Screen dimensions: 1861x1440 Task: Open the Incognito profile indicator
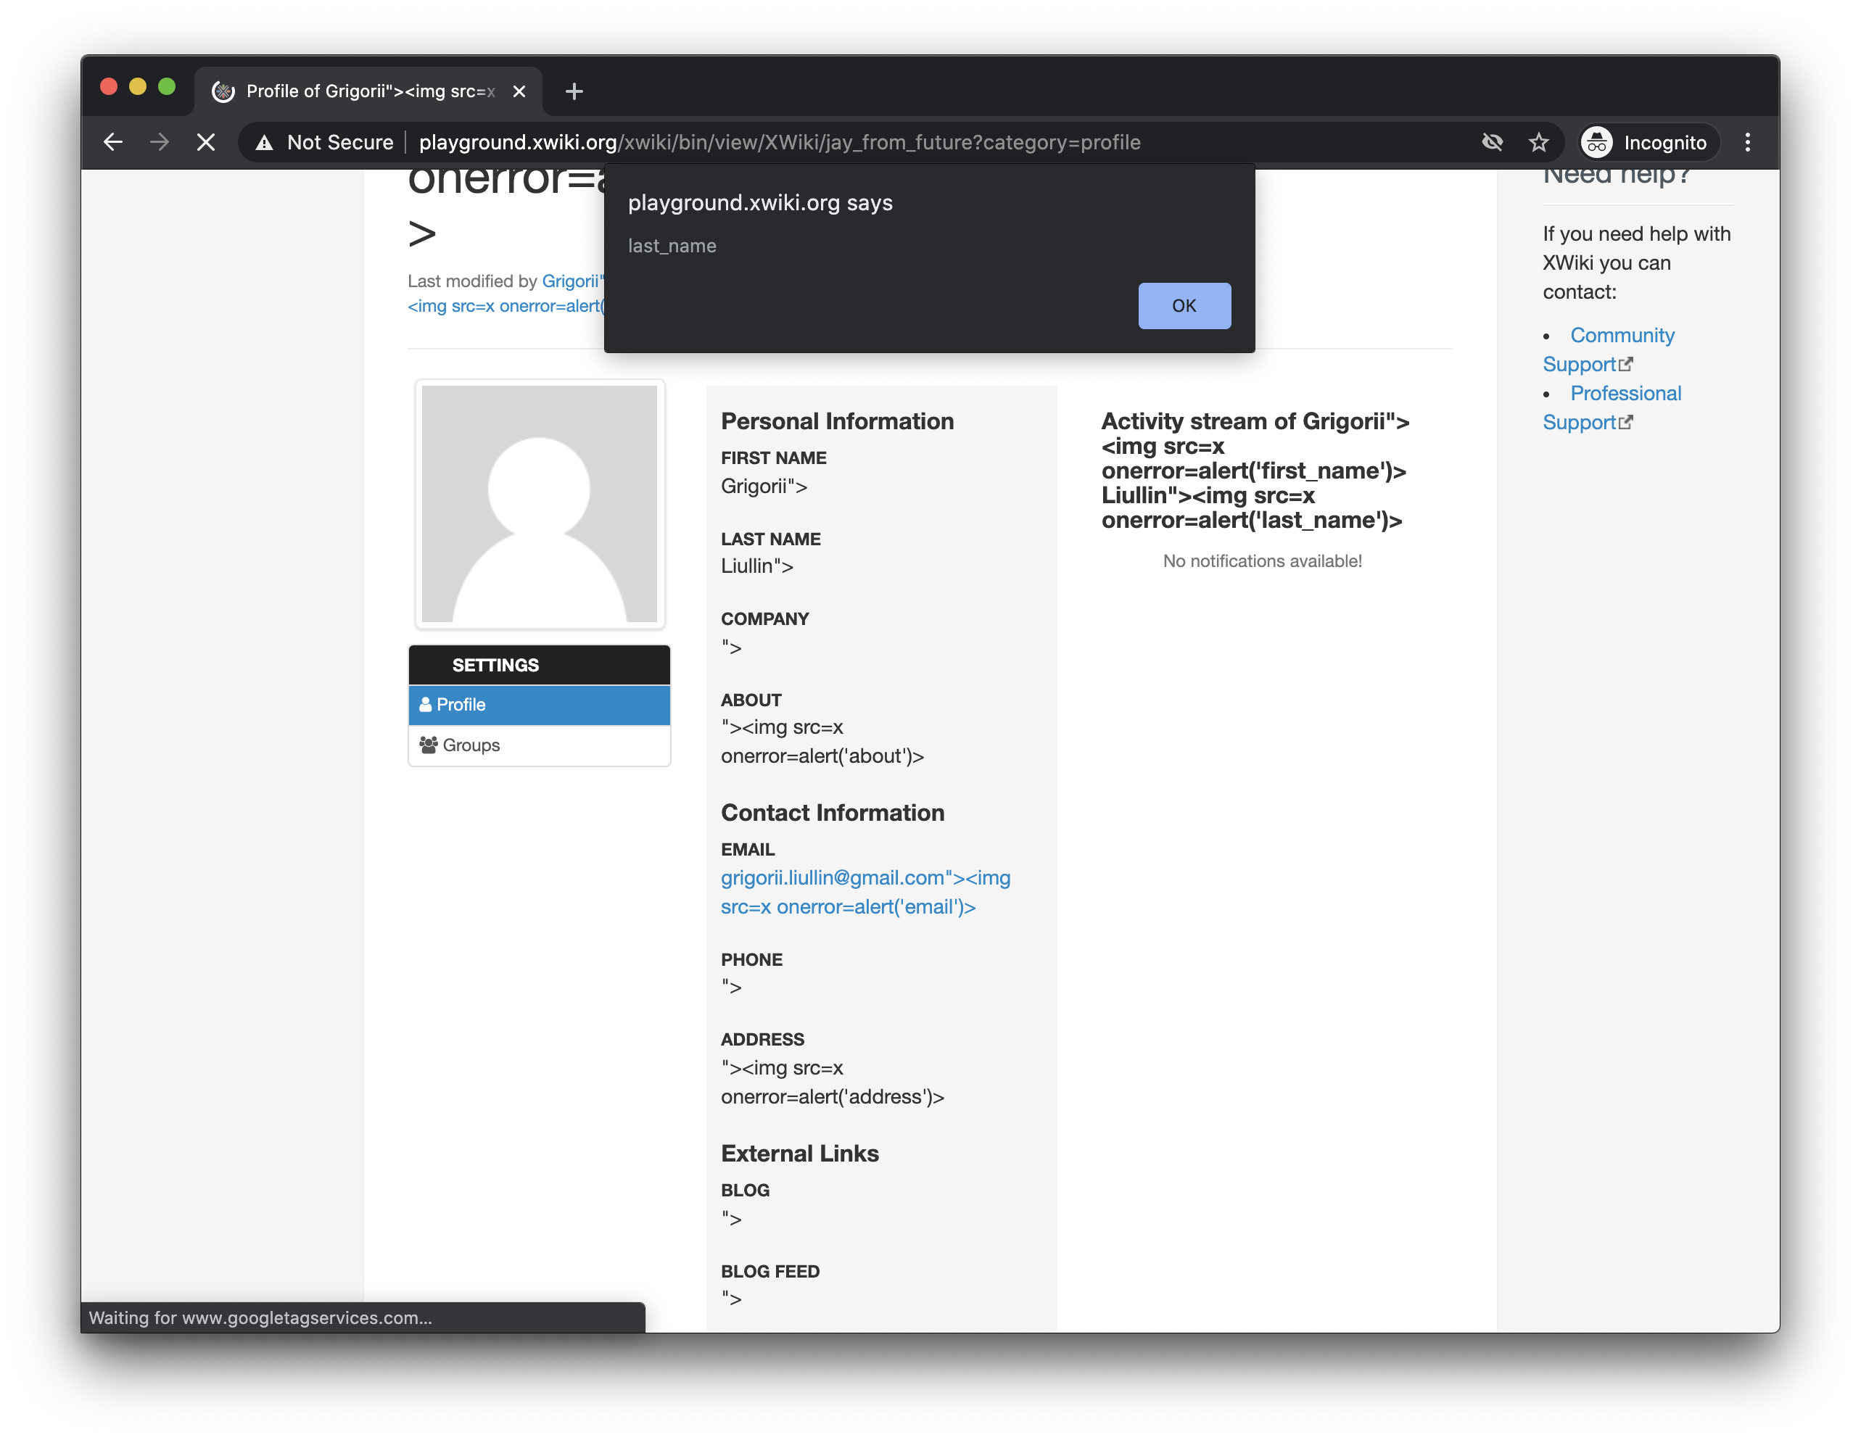(1646, 142)
